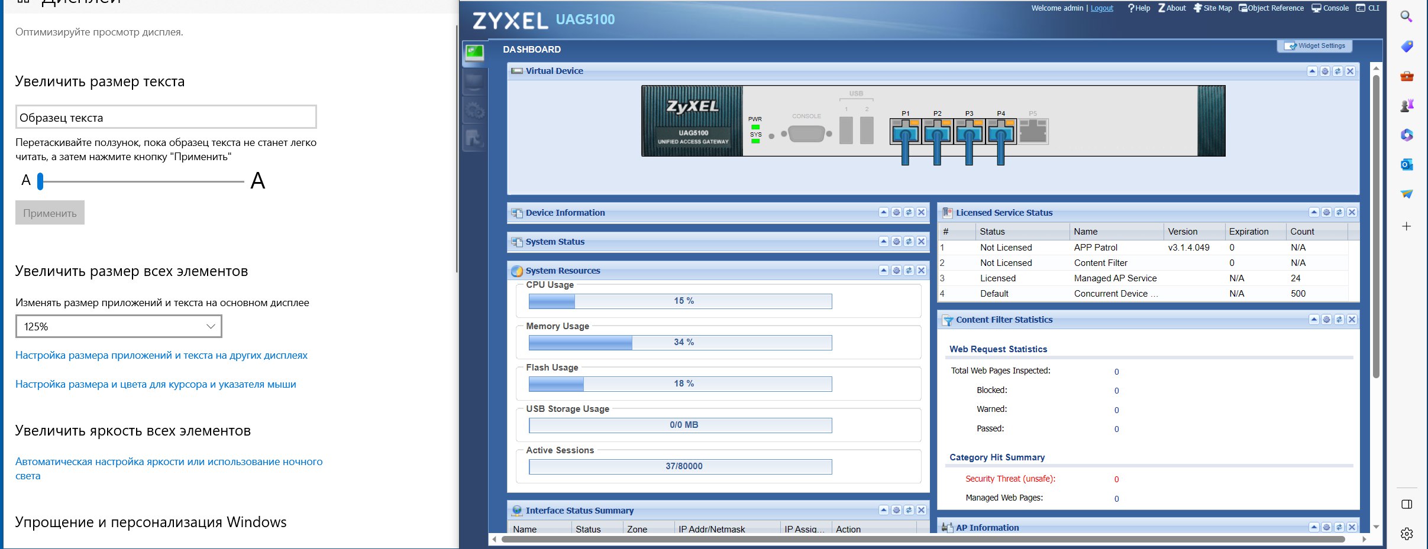Click the CONSOLE port on the virtual device
Screen dimensions: 1428x549
point(806,134)
